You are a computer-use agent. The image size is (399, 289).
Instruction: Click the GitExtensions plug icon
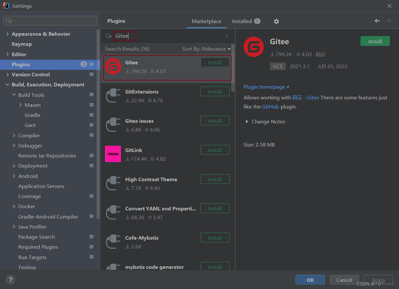[x=113, y=96]
